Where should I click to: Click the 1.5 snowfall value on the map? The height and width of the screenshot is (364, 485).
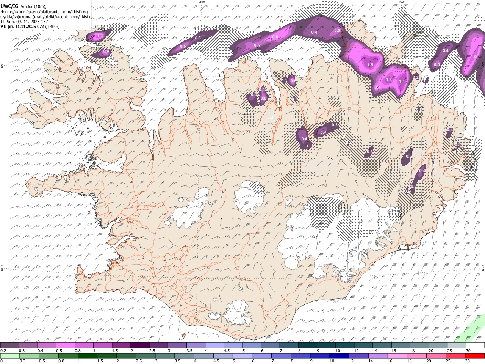pos(370,65)
